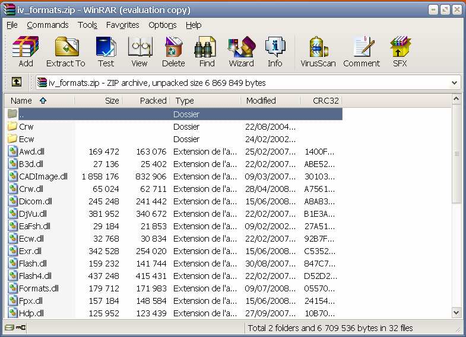
Task: Select the Ecw folder icon
Action: 12,139
